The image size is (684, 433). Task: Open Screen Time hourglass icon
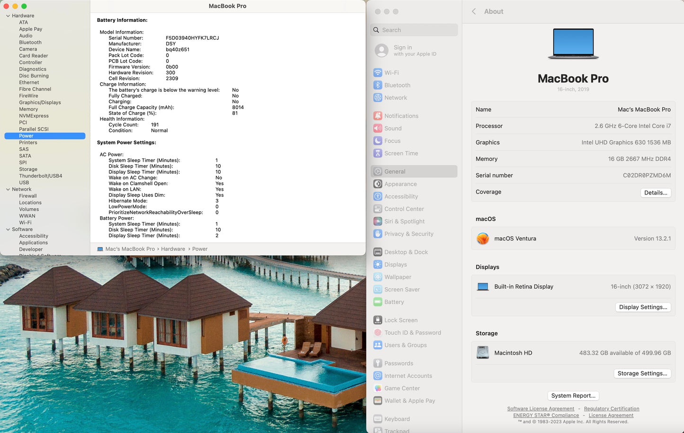click(x=377, y=153)
